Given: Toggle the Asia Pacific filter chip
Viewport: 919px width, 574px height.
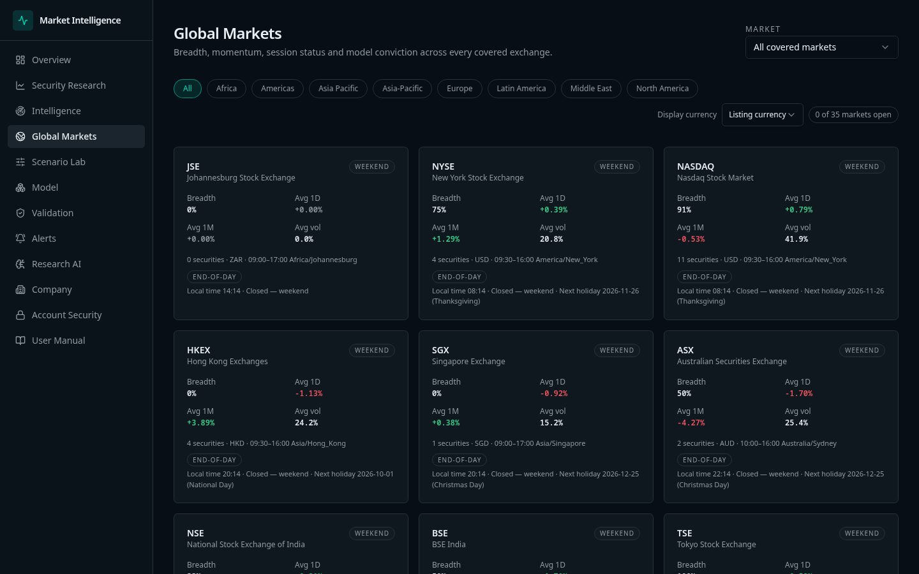Looking at the screenshot, I should 338,89.
